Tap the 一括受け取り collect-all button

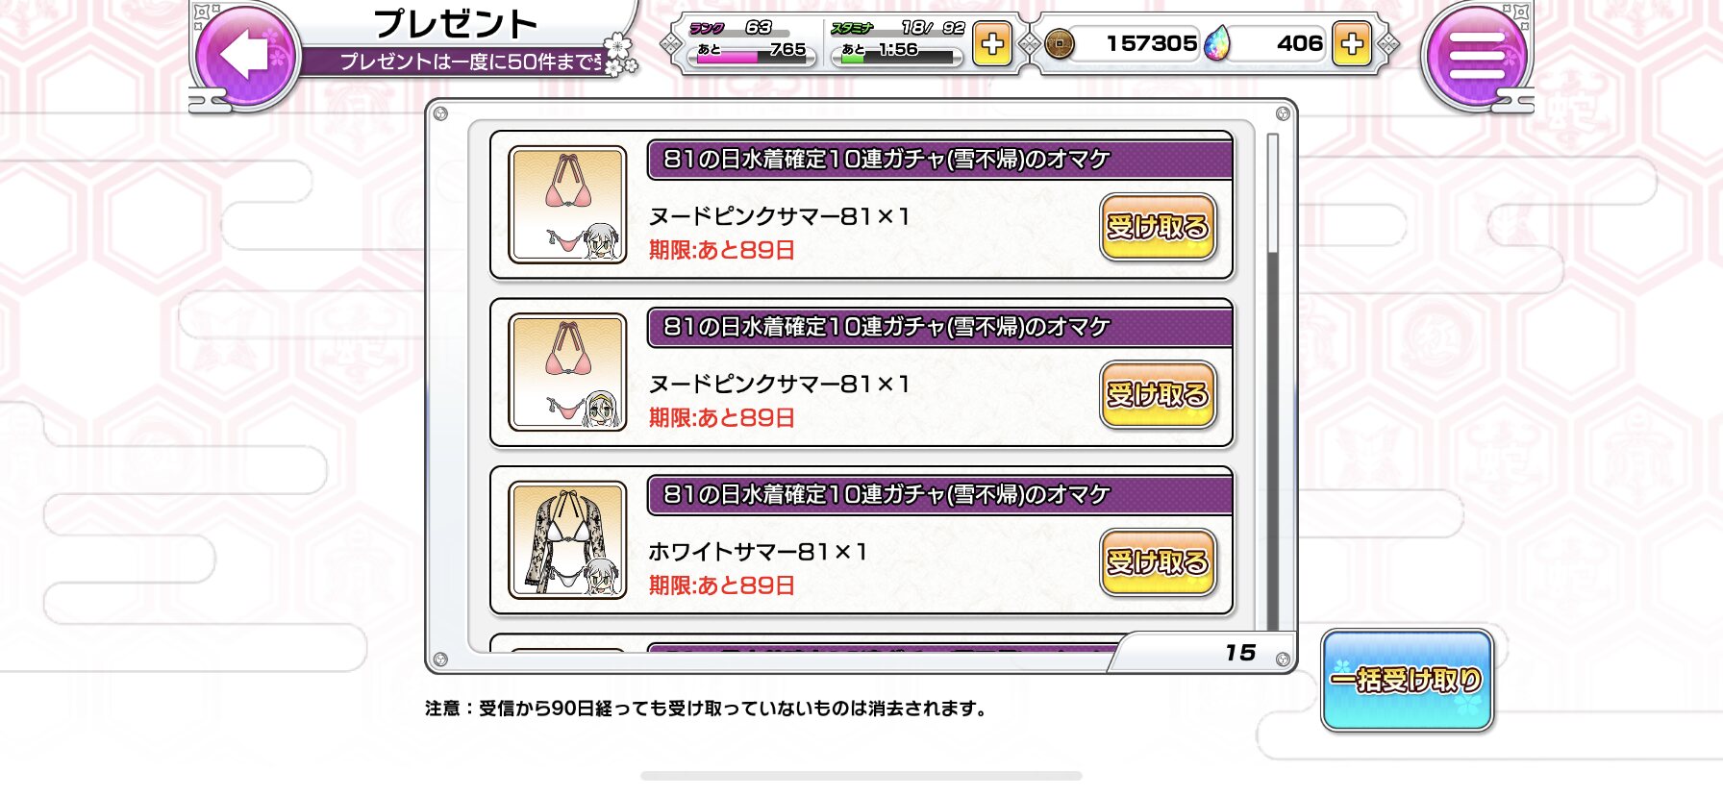[1407, 681]
